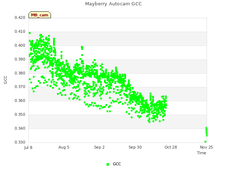Click the Nov 25 axis label
This screenshot has width=228, height=171.
(206, 147)
